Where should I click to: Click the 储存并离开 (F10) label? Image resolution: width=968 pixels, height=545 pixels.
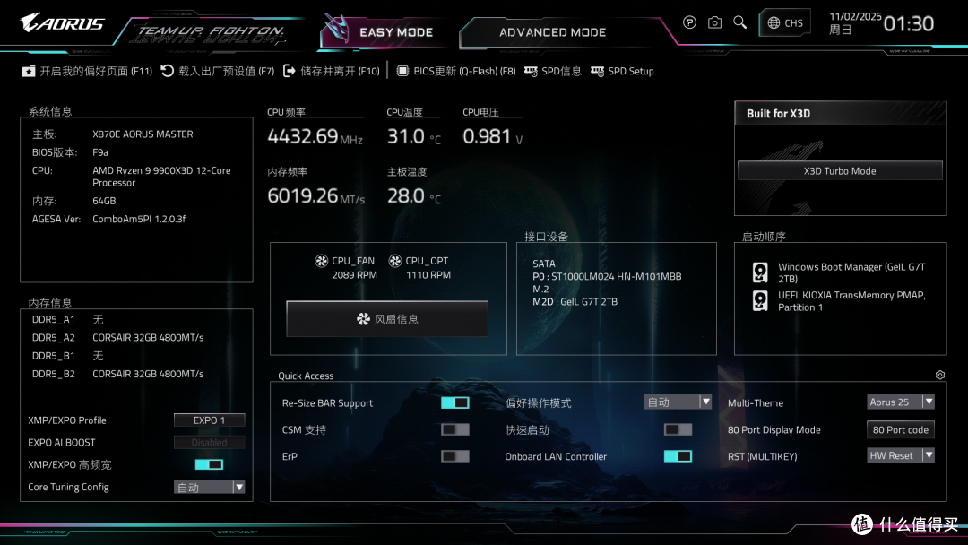[x=341, y=71]
